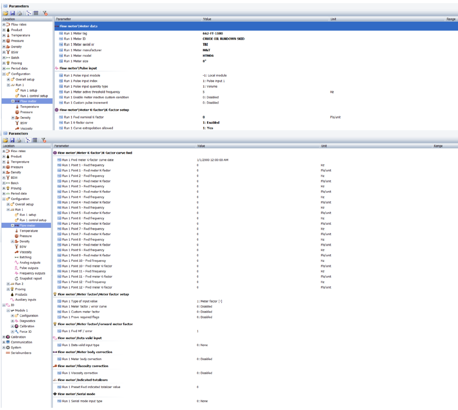Select Batching under Run 1
This screenshot has height=410, width=458.
coord(25,257)
